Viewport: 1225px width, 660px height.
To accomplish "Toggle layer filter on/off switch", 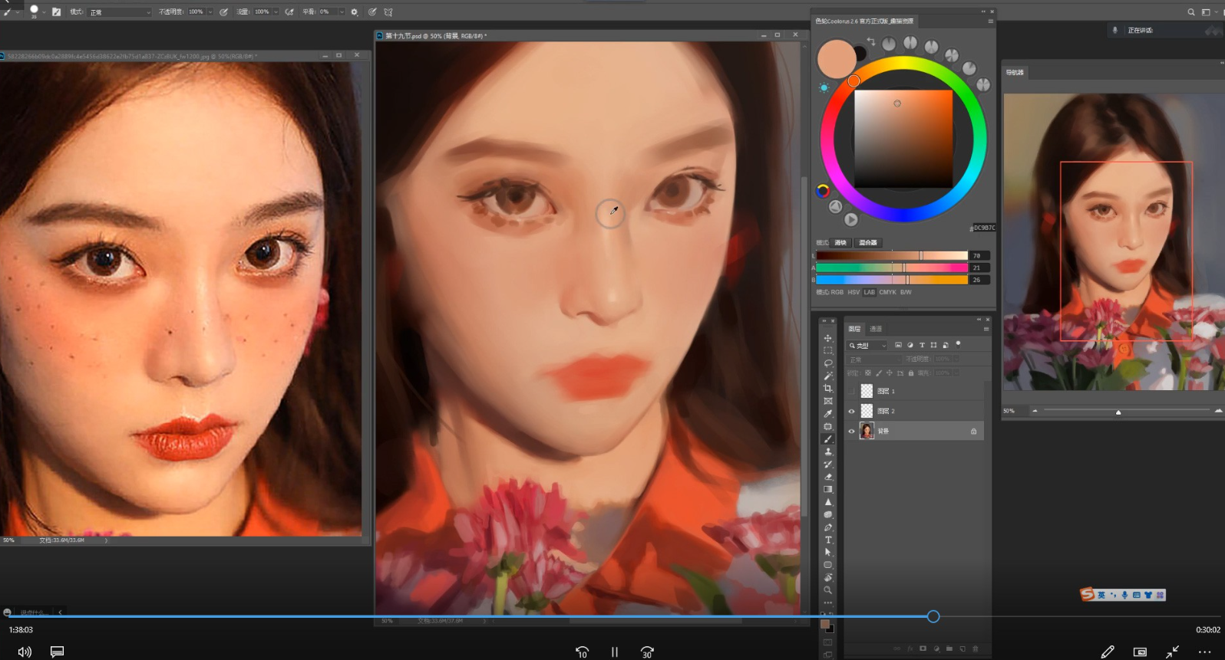I will point(958,344).
